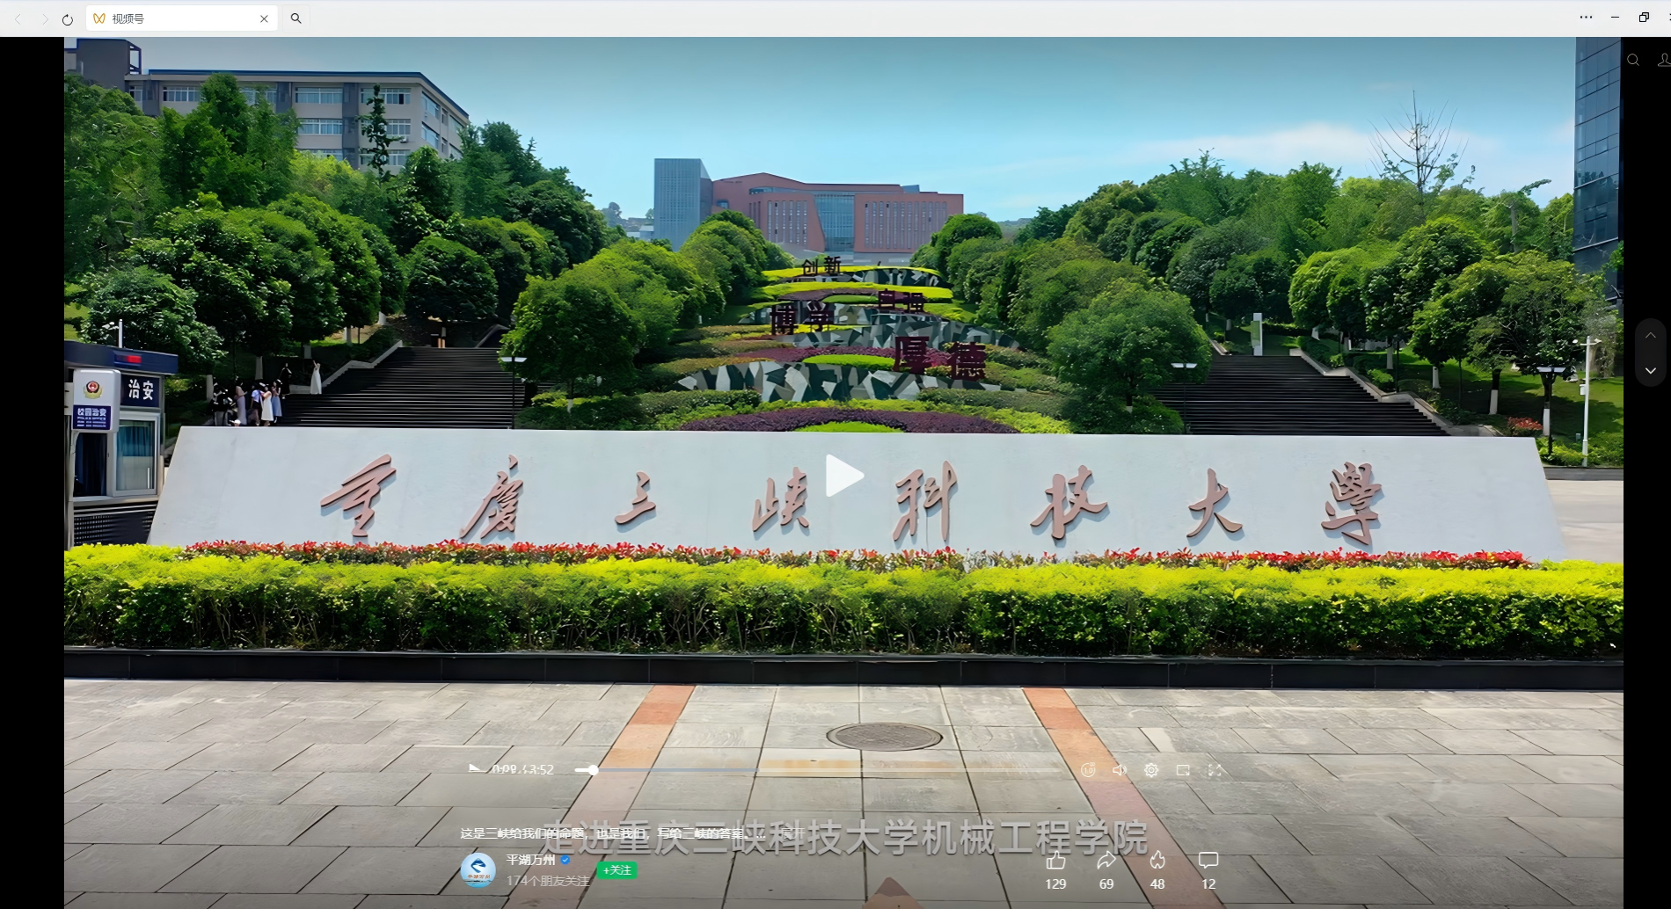This screenshot has width=1671, height=909.
Task: Mute the video volume
Action: click(x=1120, y=770)
